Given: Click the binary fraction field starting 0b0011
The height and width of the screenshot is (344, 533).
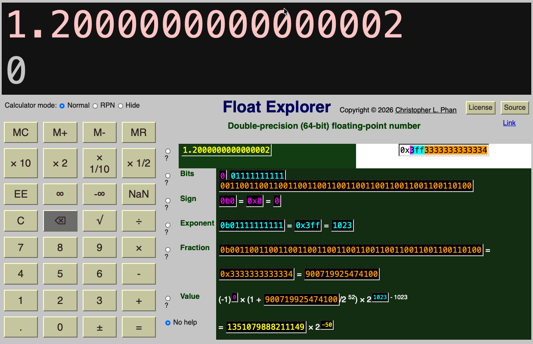Looking at the screenshot, I should [351, 250].
